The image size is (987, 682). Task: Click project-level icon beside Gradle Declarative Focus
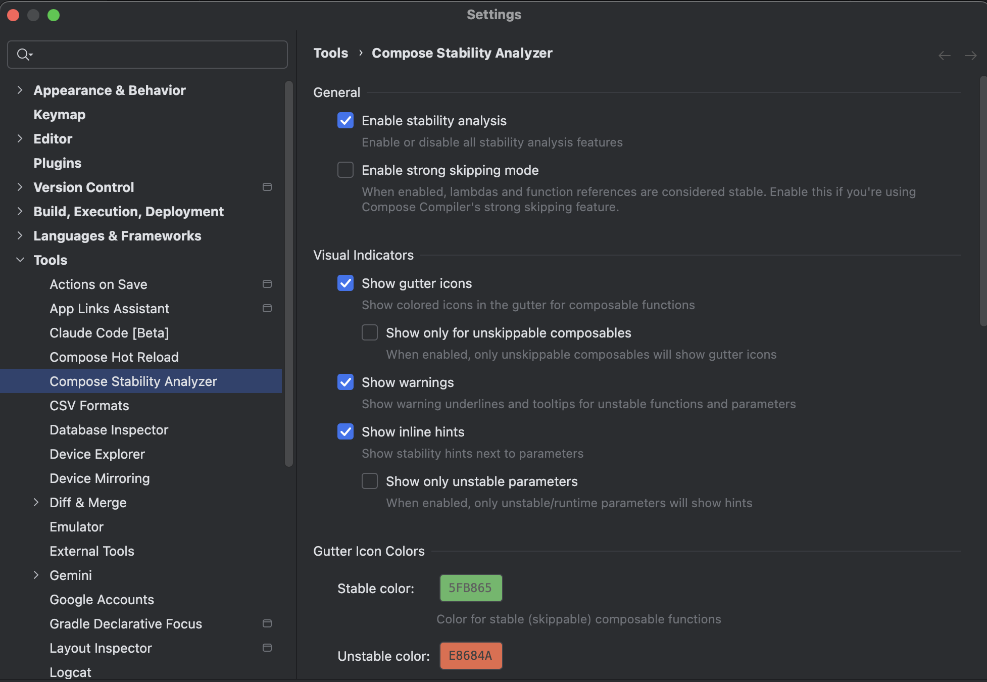(267, 623)
